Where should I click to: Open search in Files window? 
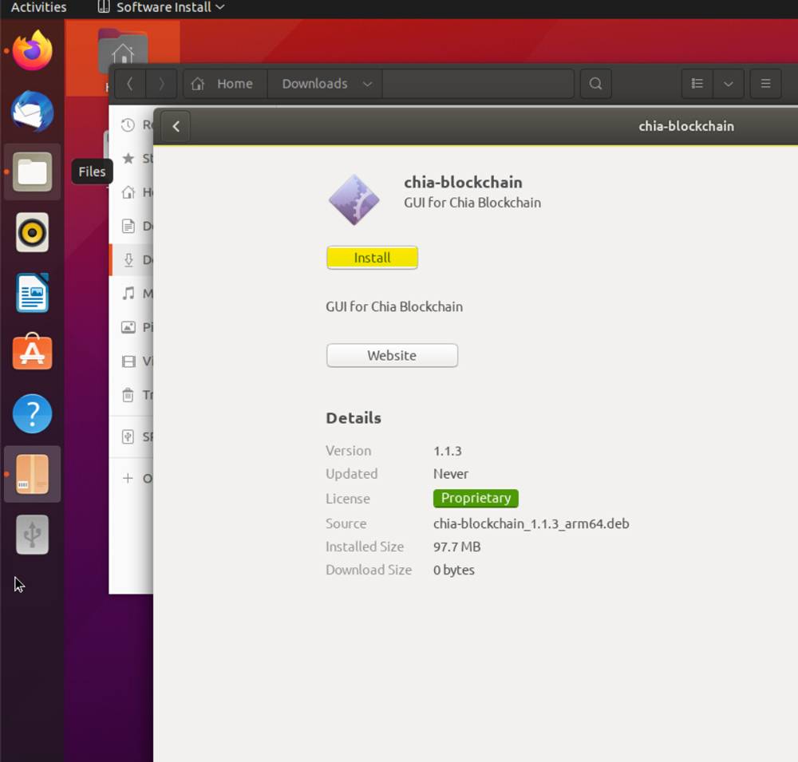(x=595, y=84)
